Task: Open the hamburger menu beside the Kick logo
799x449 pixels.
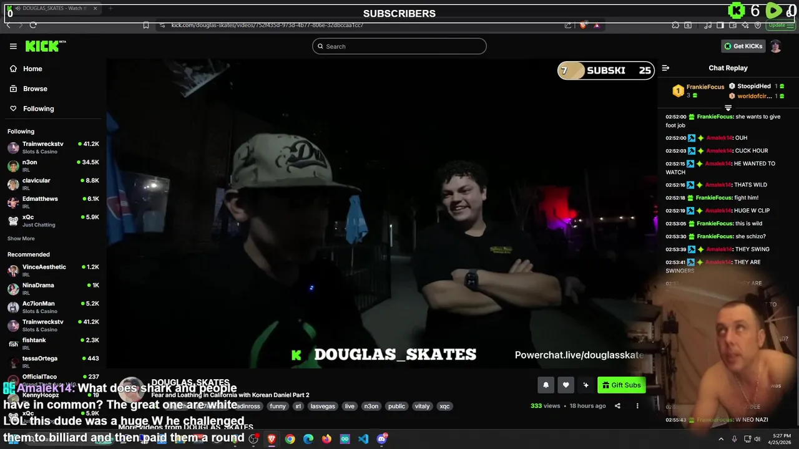Action: 13,46
